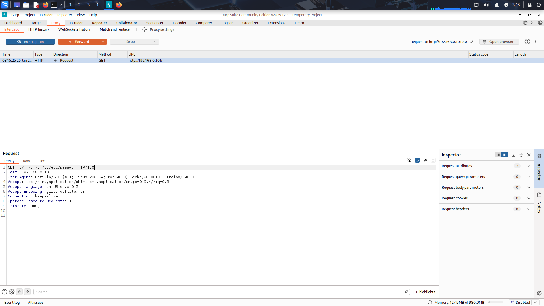Image resolution: width=544 pixels, height=306 pixels.
Task: Click the request search input field
Action: click(x=222, y=292)
